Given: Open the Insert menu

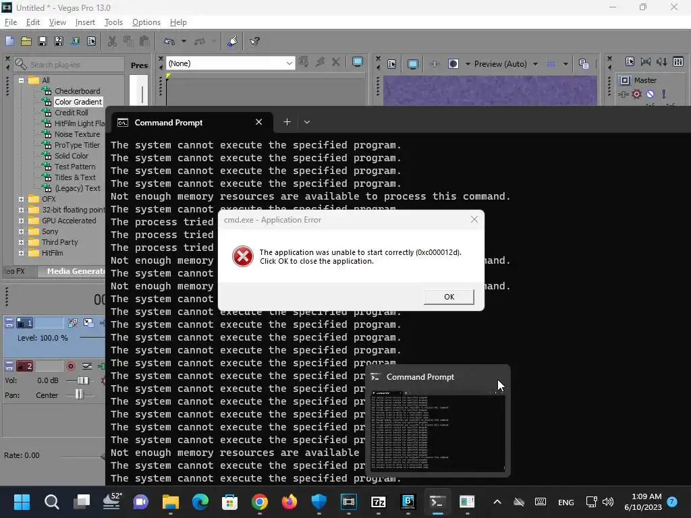Looking at the screenshot, I should pyautogui.click(x=85, y=22).
